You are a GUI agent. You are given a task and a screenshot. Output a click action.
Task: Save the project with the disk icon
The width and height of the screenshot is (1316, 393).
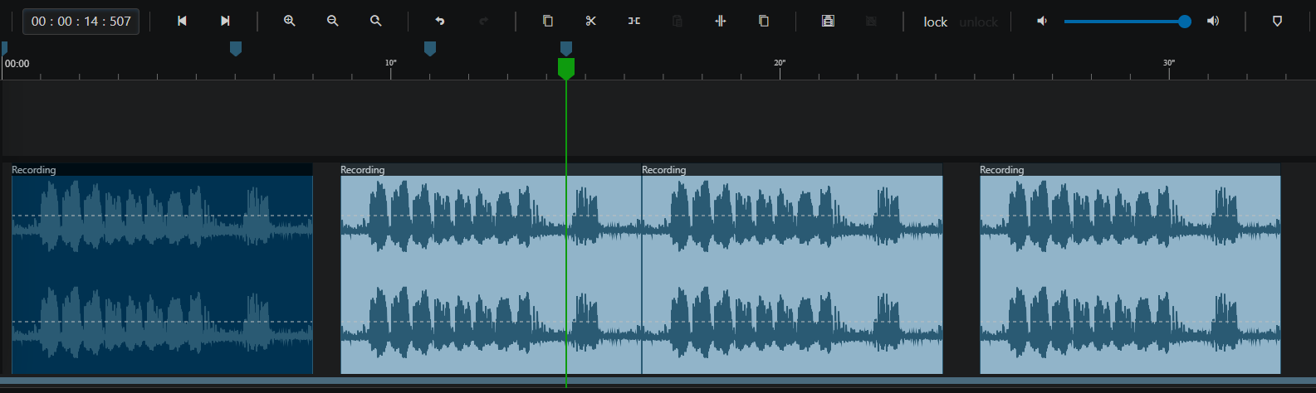pyautogui.click(x=828, y=21)
